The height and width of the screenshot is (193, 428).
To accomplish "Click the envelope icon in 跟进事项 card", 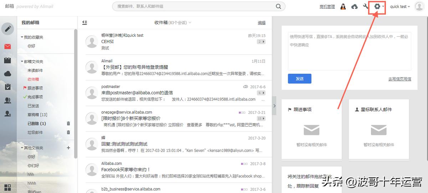I will pyautogui.click(x=311, y=130).
